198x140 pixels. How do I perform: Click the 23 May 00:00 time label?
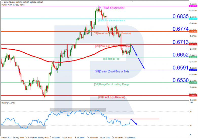click(x=19, y=138)
